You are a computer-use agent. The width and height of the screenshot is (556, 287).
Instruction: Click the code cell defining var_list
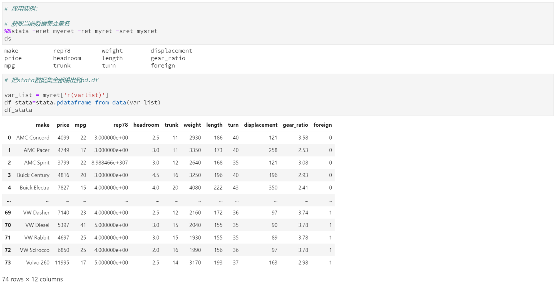pyautogui.click(x=278, y=95)
